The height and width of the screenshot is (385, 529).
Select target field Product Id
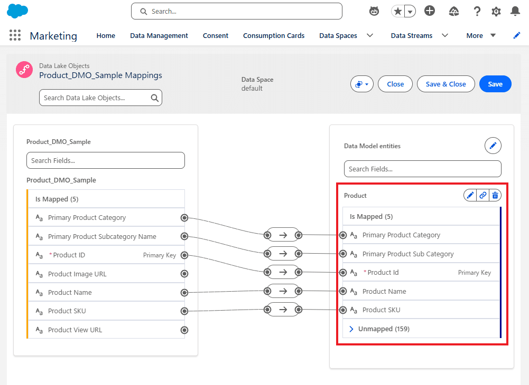point(421,272)
